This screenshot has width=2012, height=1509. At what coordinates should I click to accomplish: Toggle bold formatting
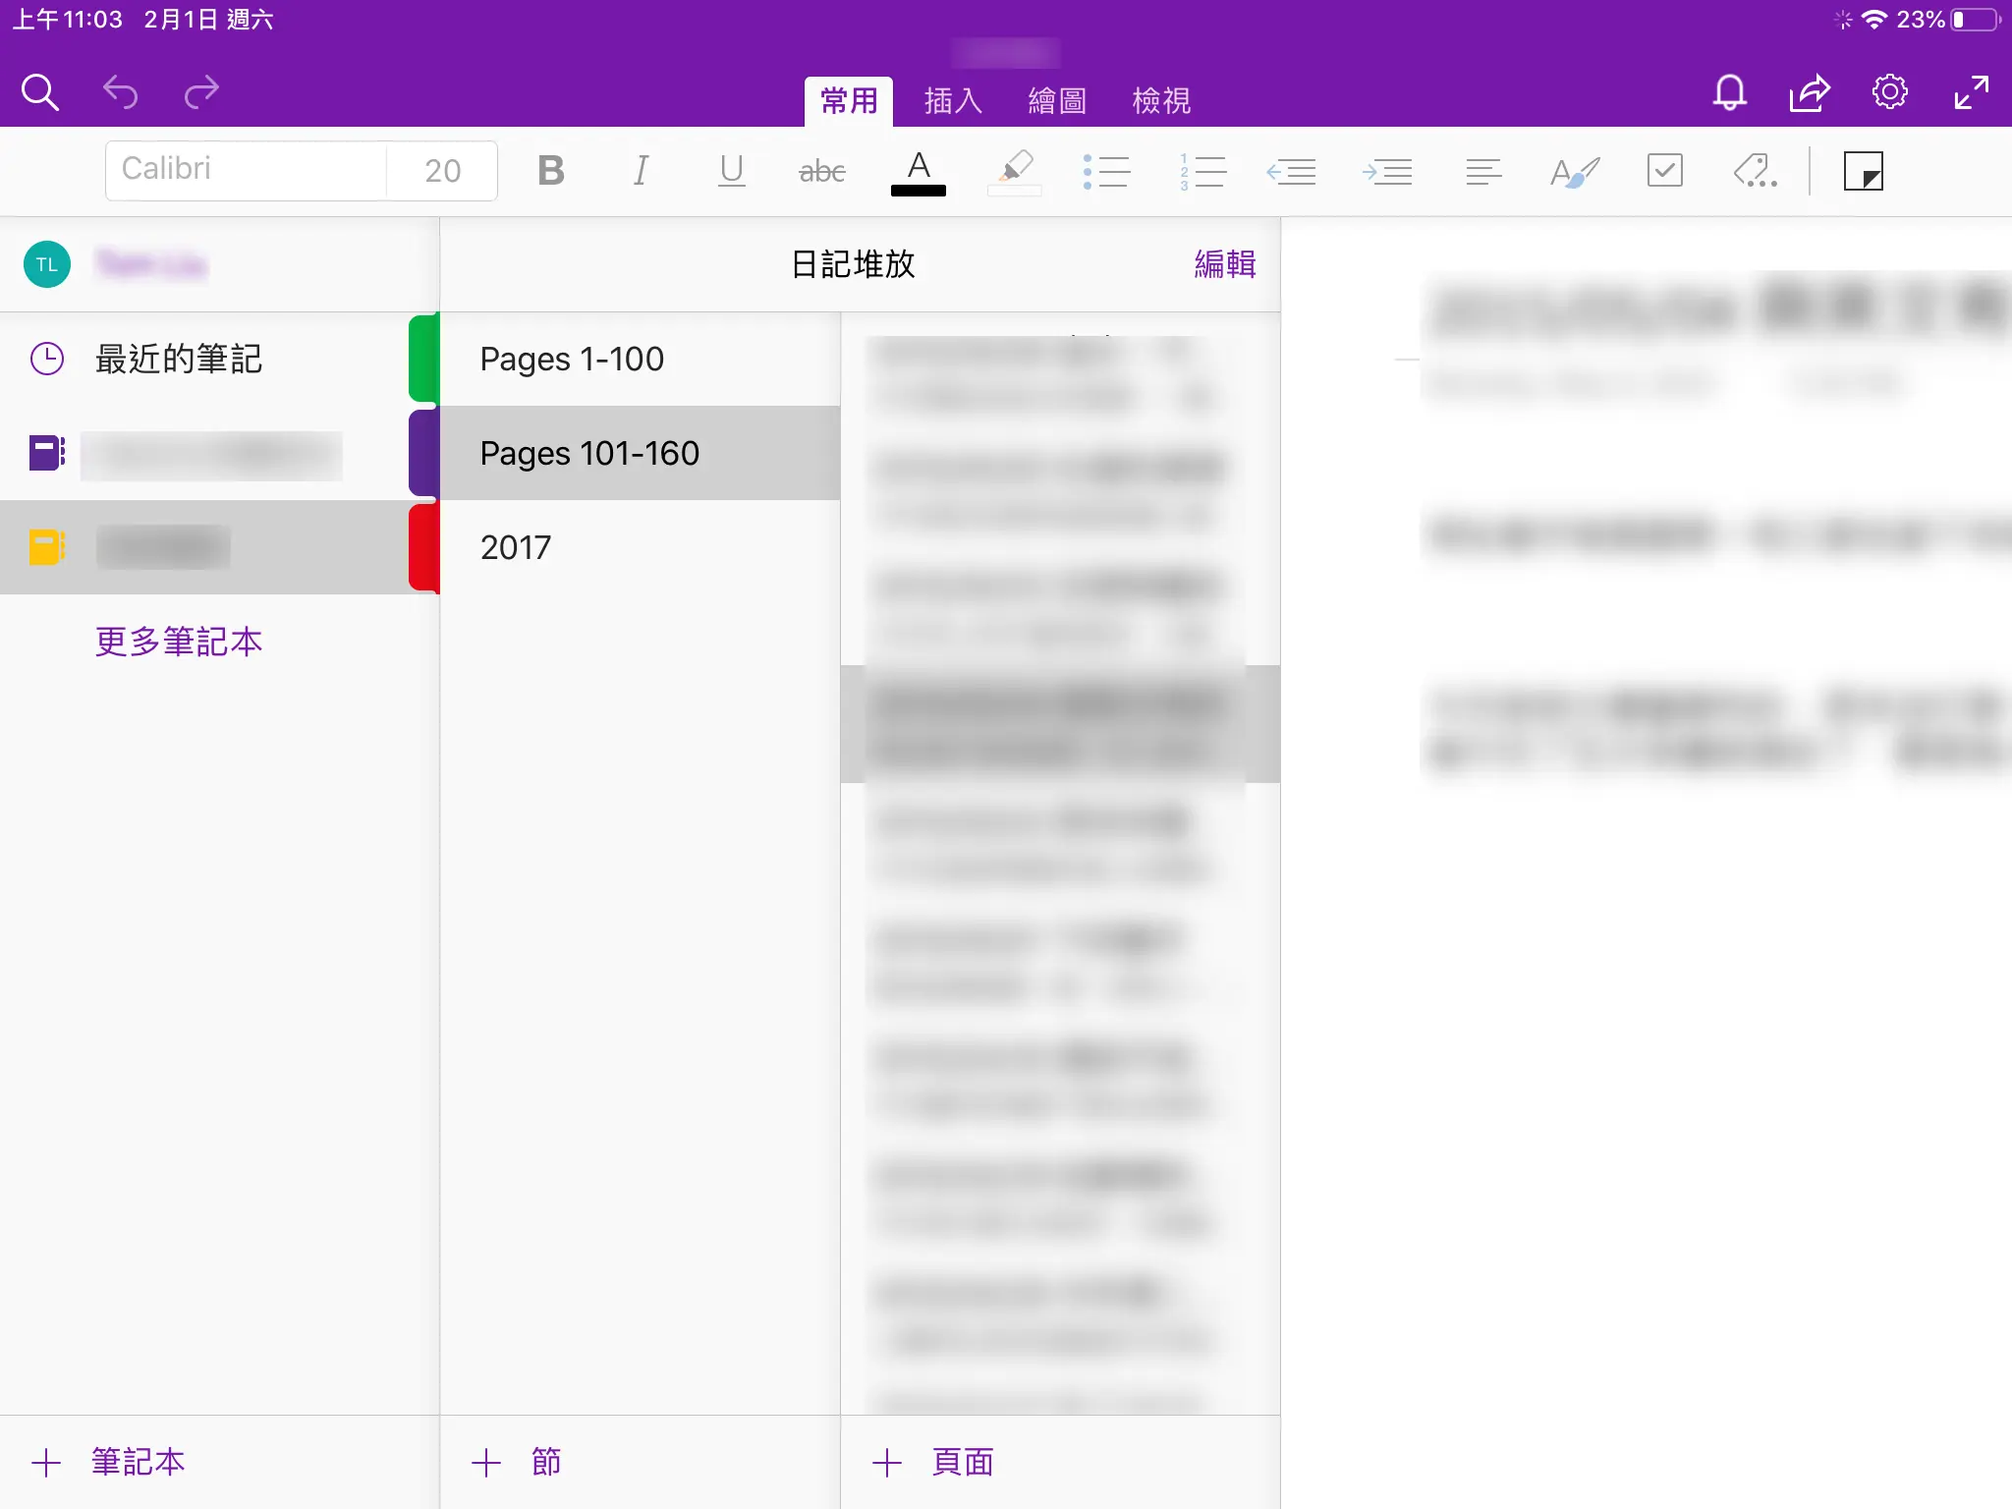coord(551,171)
